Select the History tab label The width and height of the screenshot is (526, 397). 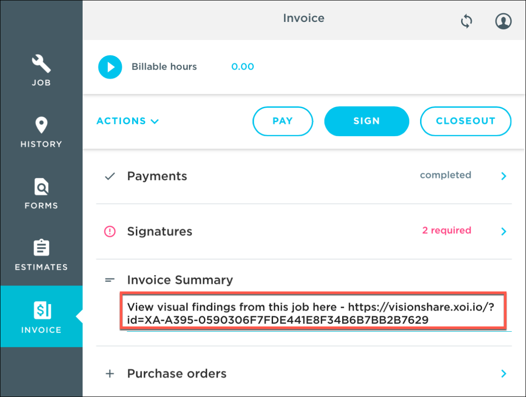(x=41, y=144)
